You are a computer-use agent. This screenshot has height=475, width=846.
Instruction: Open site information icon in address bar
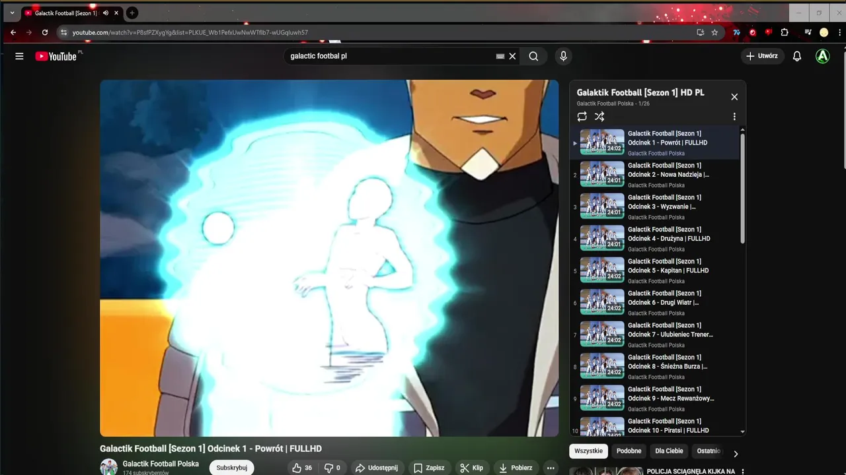(63, 32)
